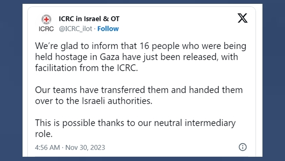This screenshot has height=161, width=285.
Task: Click the word Gaza in the tweet
Action: [x=110, y=57]
